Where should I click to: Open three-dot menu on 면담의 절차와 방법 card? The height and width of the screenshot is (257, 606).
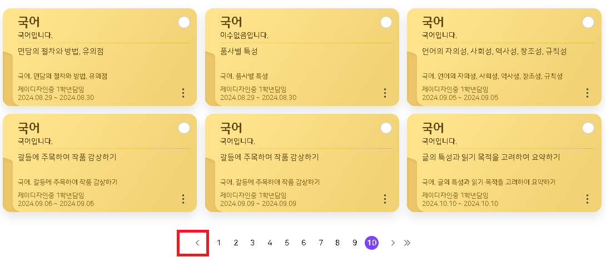tap(183, 93)
